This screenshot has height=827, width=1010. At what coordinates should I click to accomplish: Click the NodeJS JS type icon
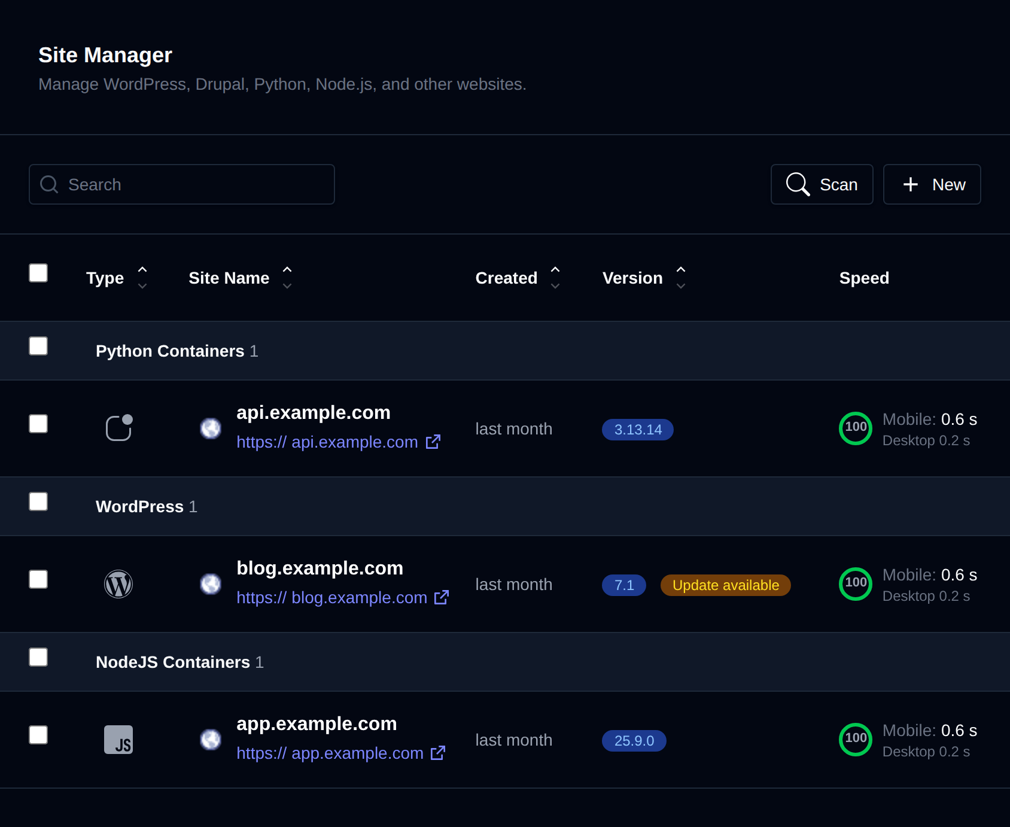(118, 740)
